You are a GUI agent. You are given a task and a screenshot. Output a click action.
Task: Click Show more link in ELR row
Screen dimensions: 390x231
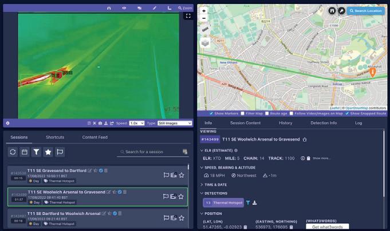(x=322, y=158)
